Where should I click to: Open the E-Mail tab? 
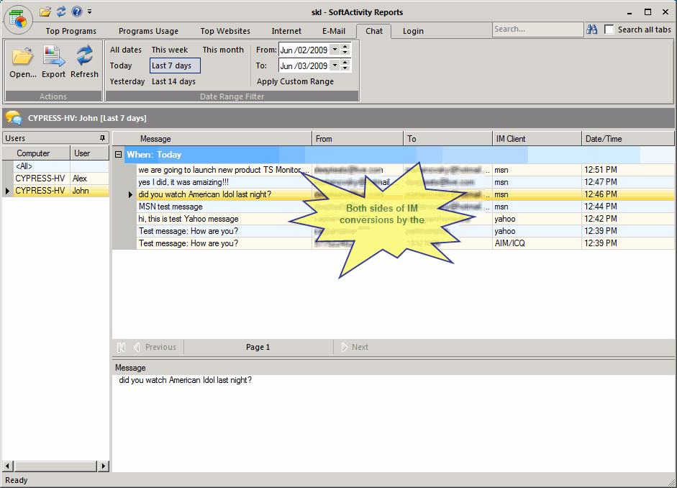click(x=334, y=31)
